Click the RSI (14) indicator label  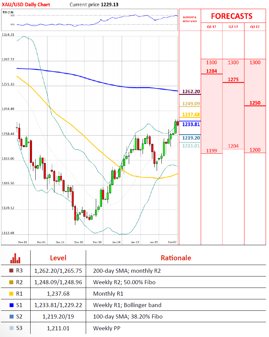8,12
